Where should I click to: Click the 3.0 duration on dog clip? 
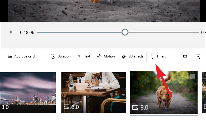pyautogui.click(x=144, y=108)
